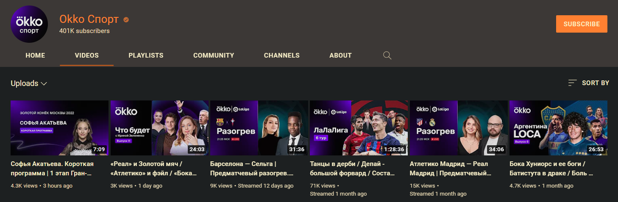Screen dimensions: 618x202
Task: Go to the Community tab
Action: tap(214, 55)
